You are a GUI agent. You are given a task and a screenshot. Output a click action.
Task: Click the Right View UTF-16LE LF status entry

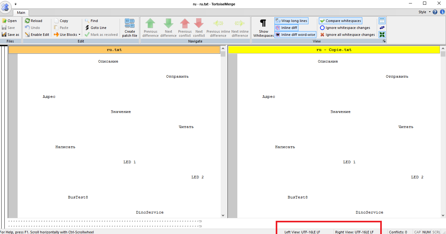tap(354, 232)
